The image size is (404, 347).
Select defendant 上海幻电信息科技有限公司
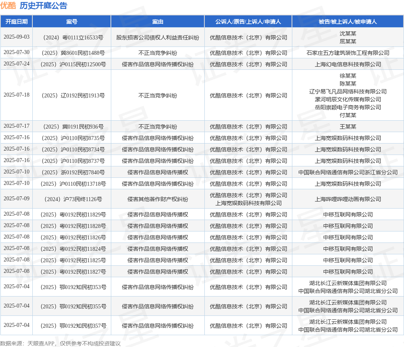tap(348, 64)
